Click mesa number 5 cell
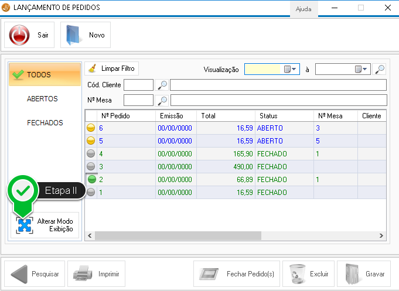This screenshot has width=399, height=291. pyautogui.click(x=335, y=141)
